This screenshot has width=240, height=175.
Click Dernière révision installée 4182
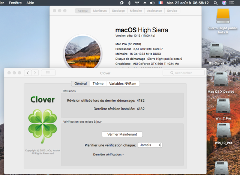119,109
